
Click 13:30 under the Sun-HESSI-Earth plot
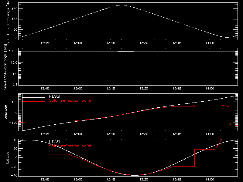point(144,43)
